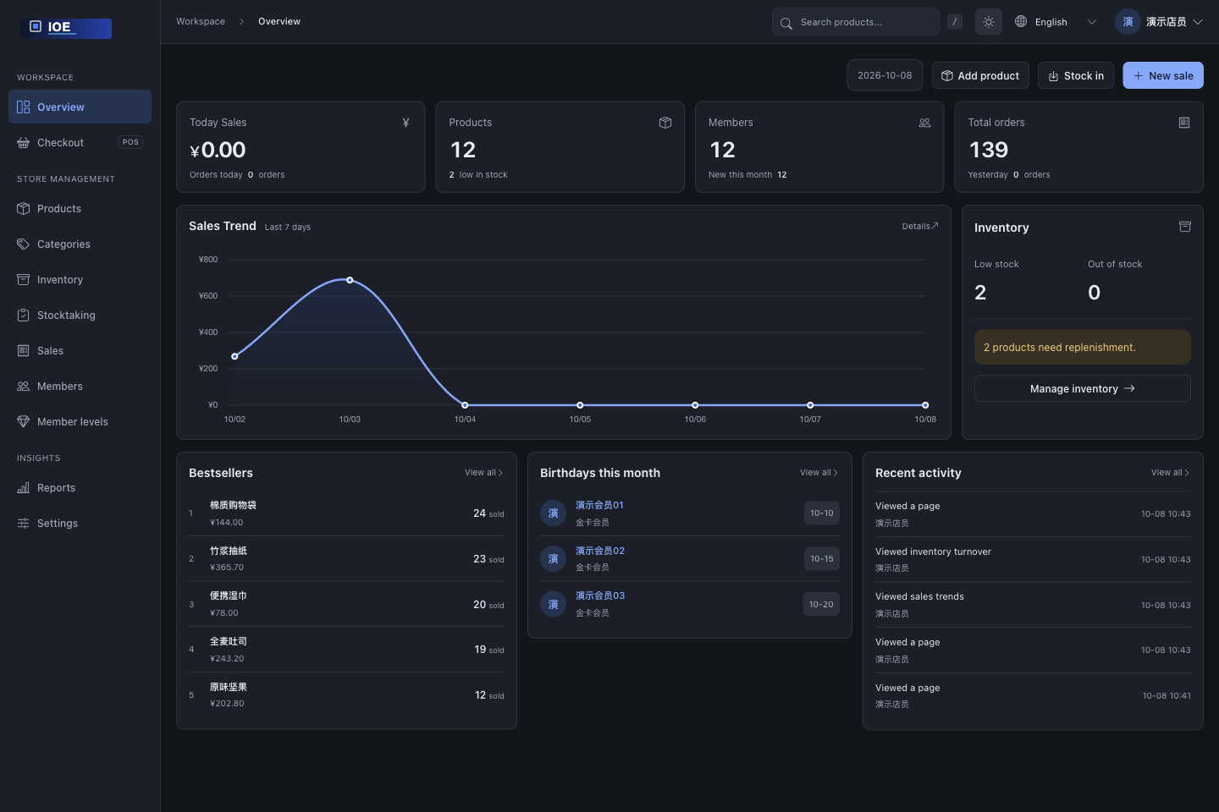The height and width of the screenshot is (812, 1219).
Task: Click the list icon on Total orders card
Action: pos(1184,123)
